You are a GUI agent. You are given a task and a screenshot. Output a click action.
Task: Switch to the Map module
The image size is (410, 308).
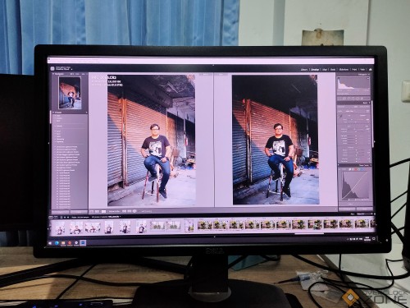point(325,70)
